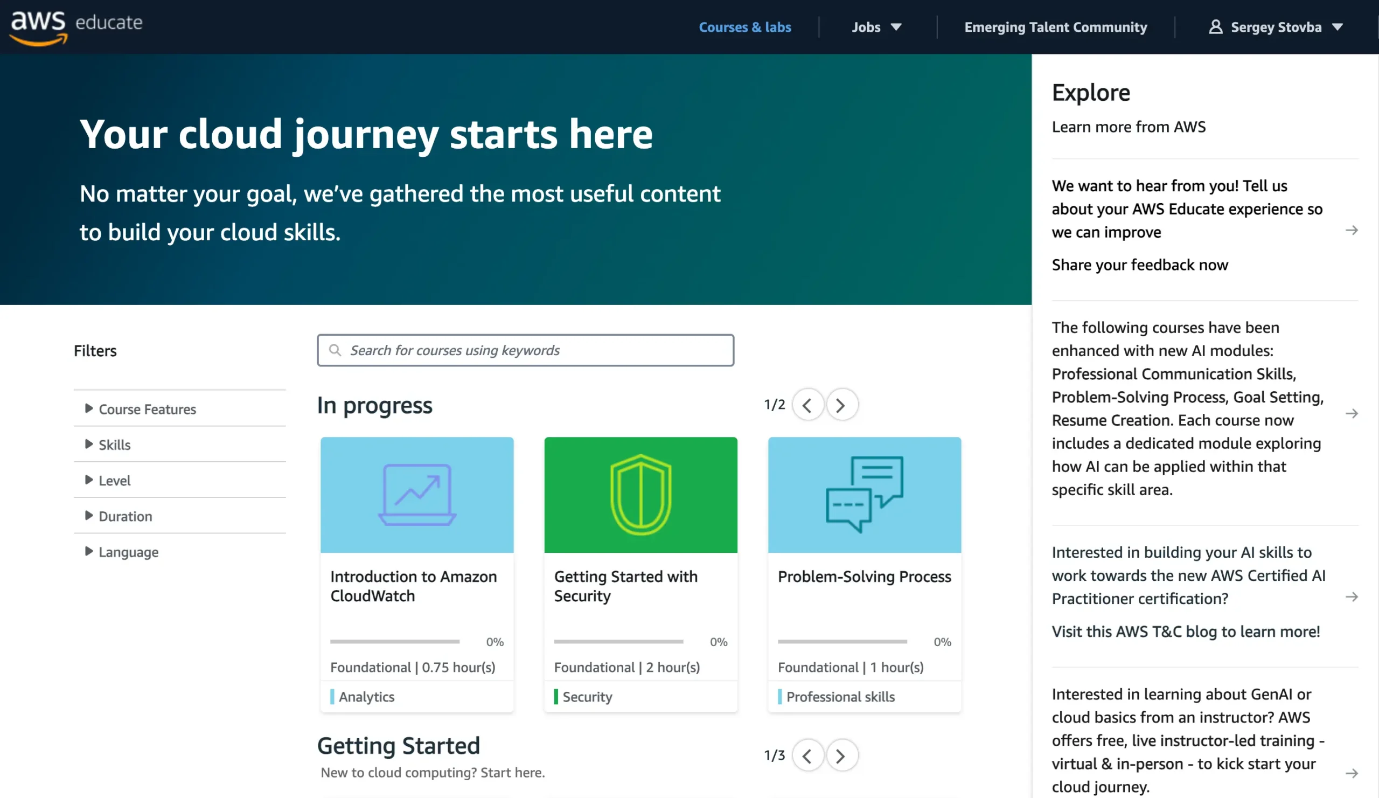Viewport: 1379px width, 798px height.
Task: Click the Problem-Solving Process progress bar
Action: coord(842,641)
